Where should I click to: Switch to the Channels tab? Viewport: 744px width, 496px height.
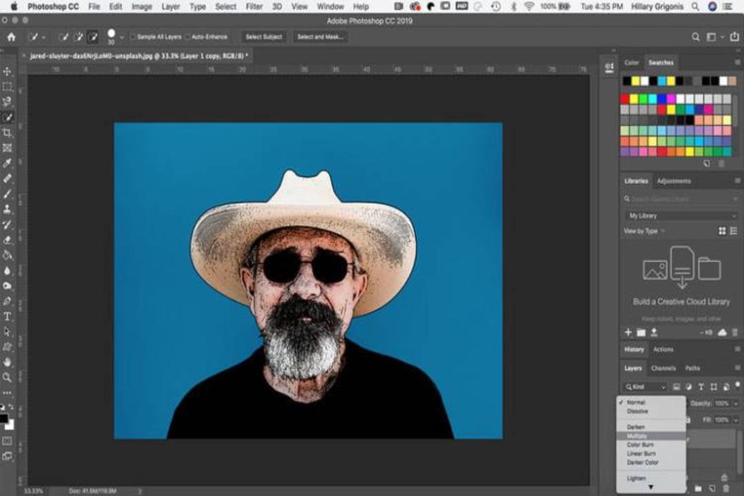(663, 369)
